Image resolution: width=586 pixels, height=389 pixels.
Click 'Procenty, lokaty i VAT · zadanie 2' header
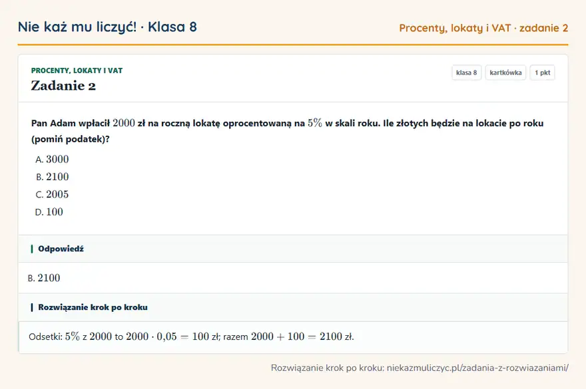pyautogui.click(x=483, y=28)
